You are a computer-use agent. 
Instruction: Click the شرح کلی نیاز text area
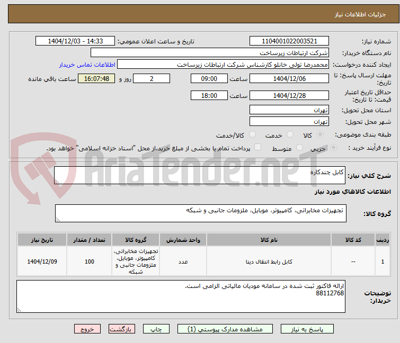200,175
